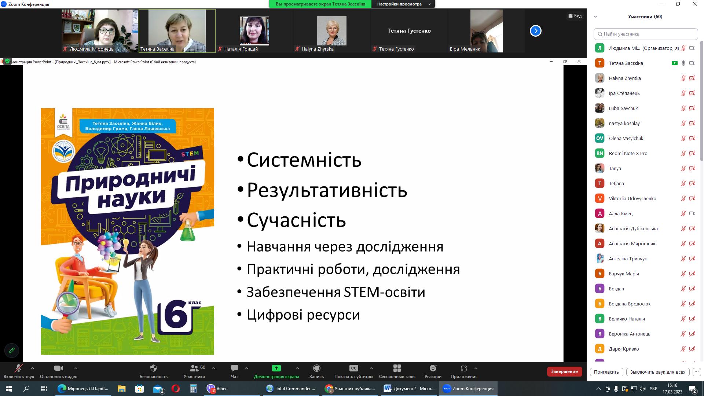Click the Invite (Пригласить) button
This screenshot has height=396, width=704.
(606, 372)
